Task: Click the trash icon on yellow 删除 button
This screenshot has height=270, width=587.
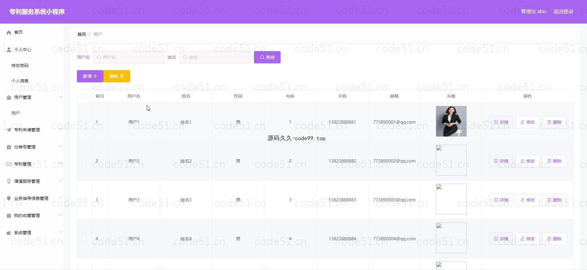Action: (x=122, y=76)
